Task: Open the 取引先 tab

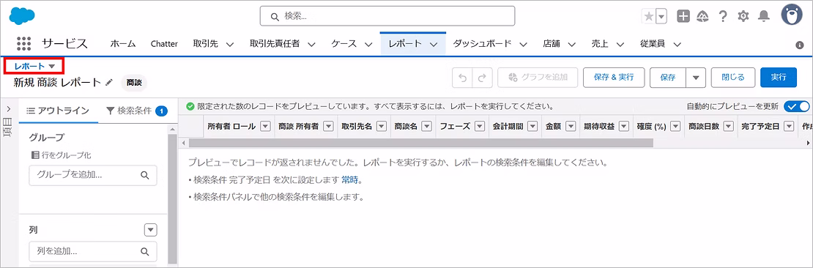Action: tap(205, 44)
